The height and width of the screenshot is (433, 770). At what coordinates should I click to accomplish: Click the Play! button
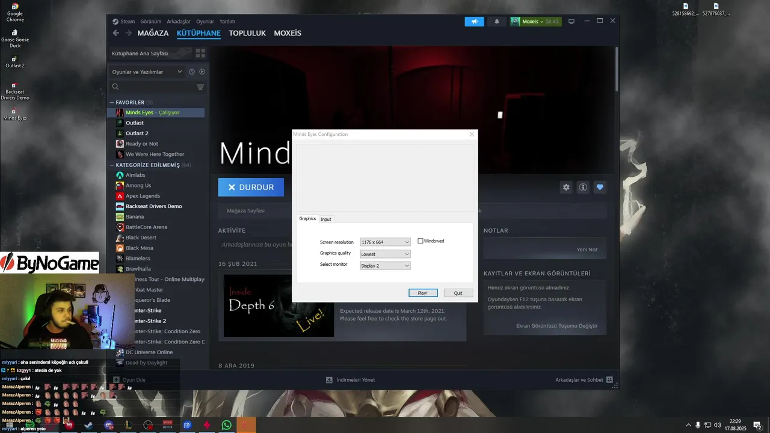point(423,293)
